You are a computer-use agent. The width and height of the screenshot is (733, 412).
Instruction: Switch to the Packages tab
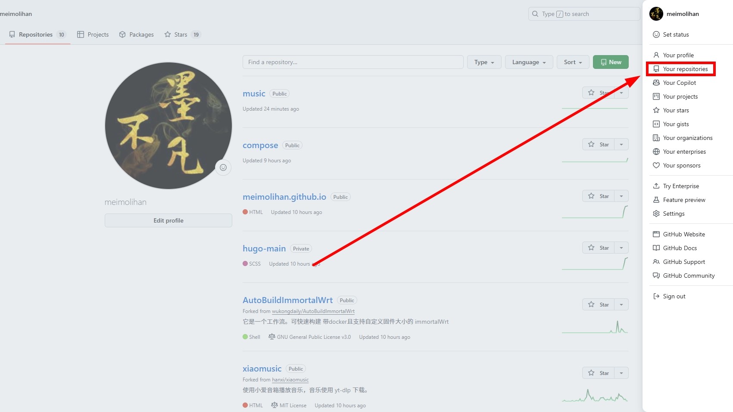pos(136,34)
